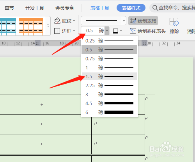The width and height of the screenshot is (195, 162).
Task: Click the border color icon
Action: point(115,31)
